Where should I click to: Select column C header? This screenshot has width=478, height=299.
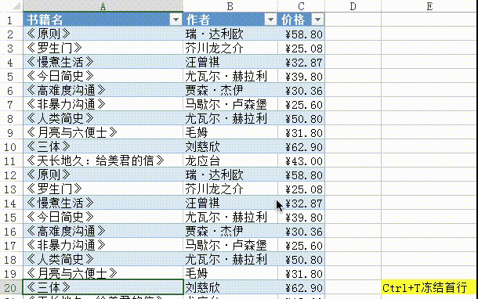[301, 6]
